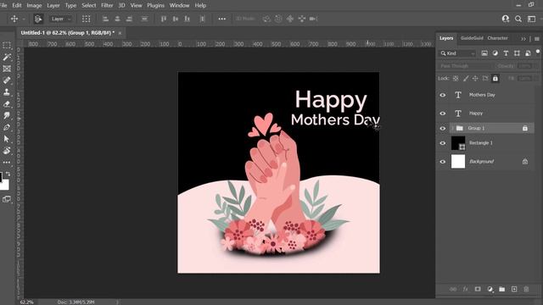Align right edges
The image size is (543, 305).
coord(129,19)
